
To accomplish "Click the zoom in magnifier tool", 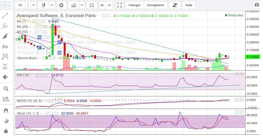I will tap(5, 88).
